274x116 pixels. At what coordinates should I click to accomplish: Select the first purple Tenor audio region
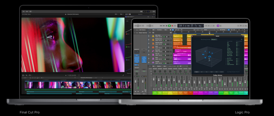point(182,58)
